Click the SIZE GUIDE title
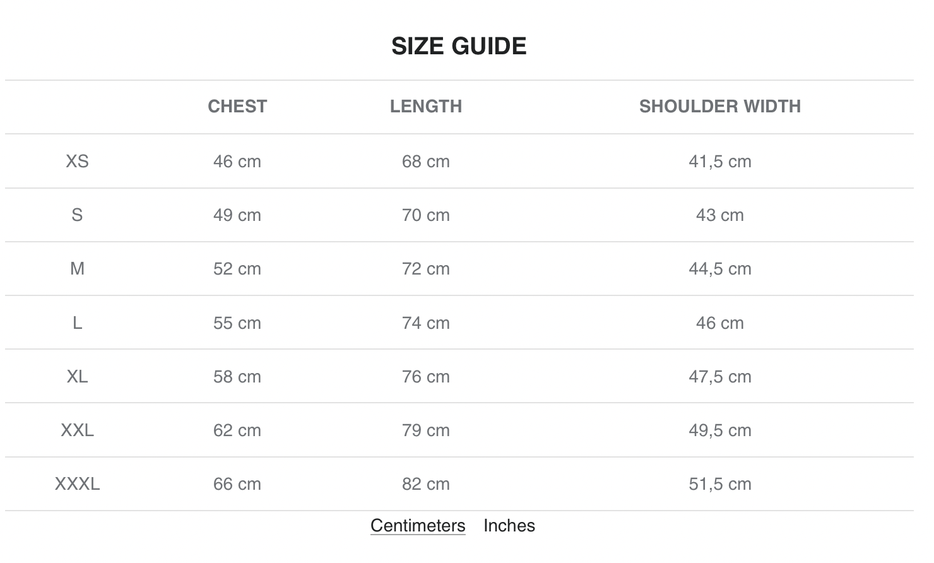 click(459, 46)
